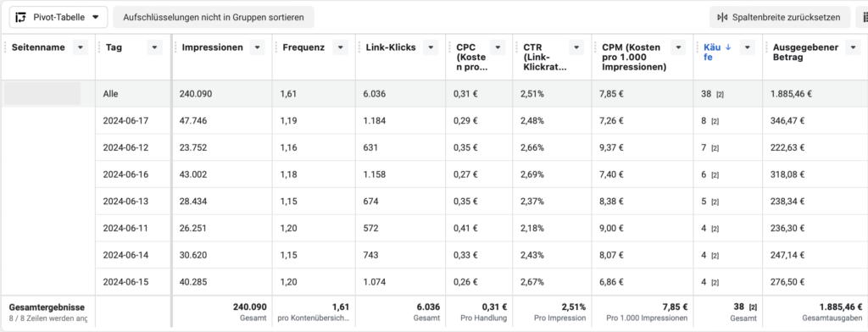Open the CPC column menu arrow
The image size is (868, 332).
click(498, 47)
